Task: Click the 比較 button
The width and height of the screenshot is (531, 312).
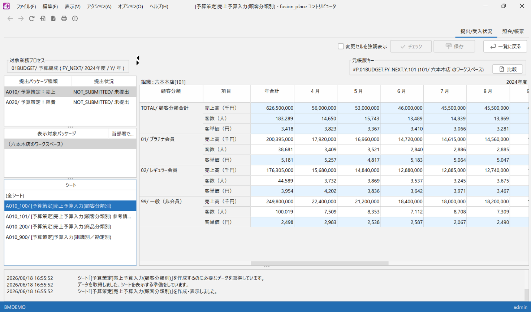Action: tap(508, 69)
